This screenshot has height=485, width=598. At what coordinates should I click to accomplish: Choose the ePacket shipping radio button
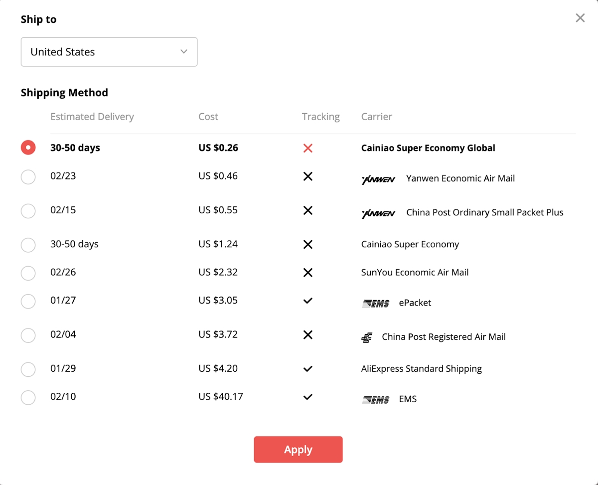coord(28,301)
